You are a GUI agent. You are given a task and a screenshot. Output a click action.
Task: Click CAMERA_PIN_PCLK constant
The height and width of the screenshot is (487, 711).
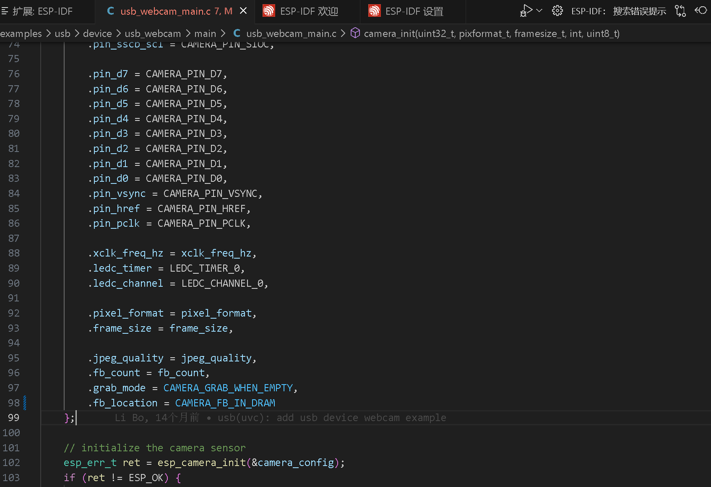point(201,223)
